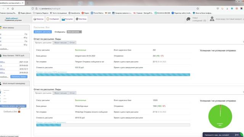The image size is (244, 137).
Task: Open the Александр account name menu
Action: (x=229, y=19)
